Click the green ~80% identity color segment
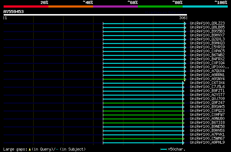The height and width of the screenshot is (152, 231). point(160,6)
